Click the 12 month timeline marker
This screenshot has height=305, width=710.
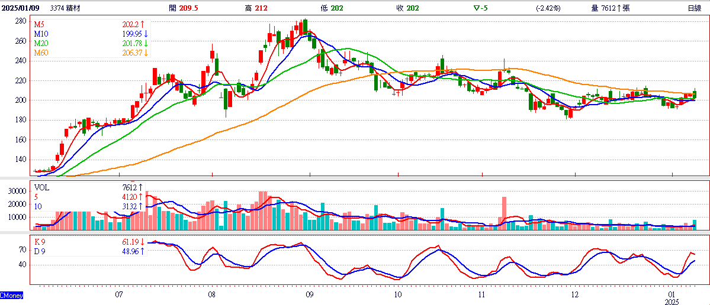(x=575, y=294)
